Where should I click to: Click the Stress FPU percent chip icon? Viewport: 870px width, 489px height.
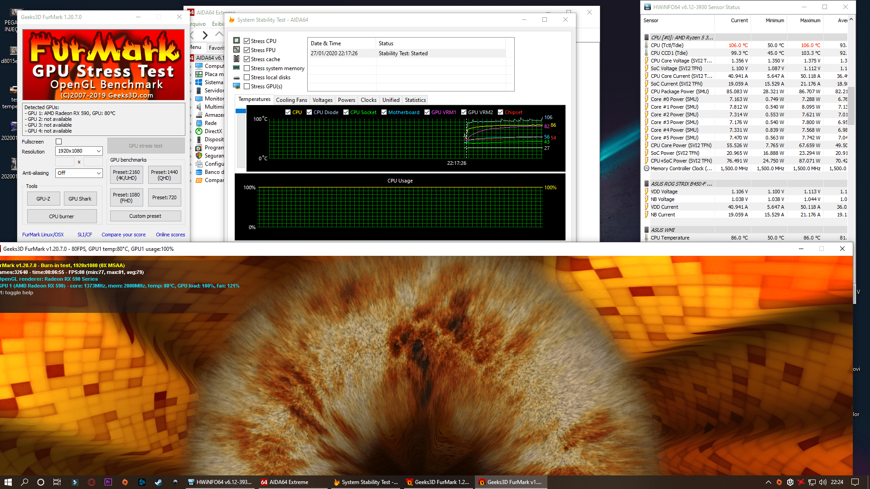click(237, 50)
